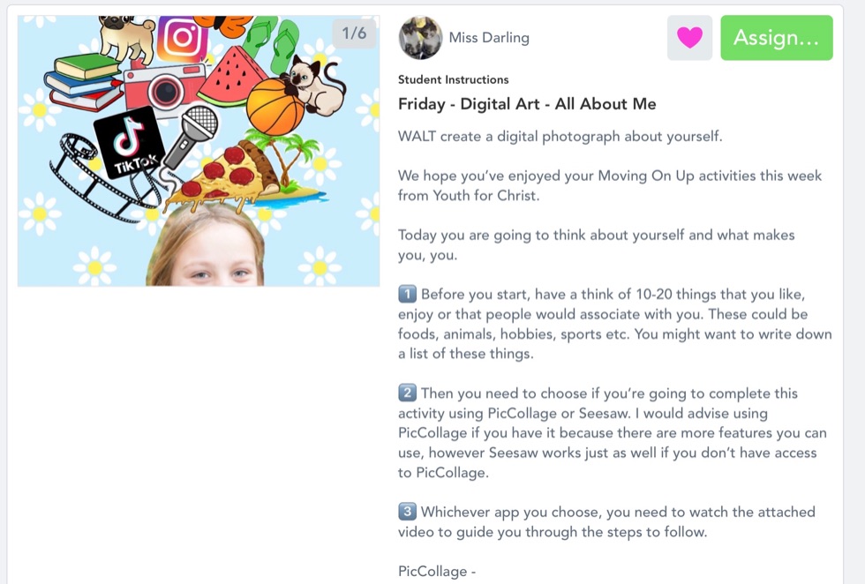The image size is (865, 584).
Task: Click the 1/6 page counter badge
Action: click(x=354, y=34)
